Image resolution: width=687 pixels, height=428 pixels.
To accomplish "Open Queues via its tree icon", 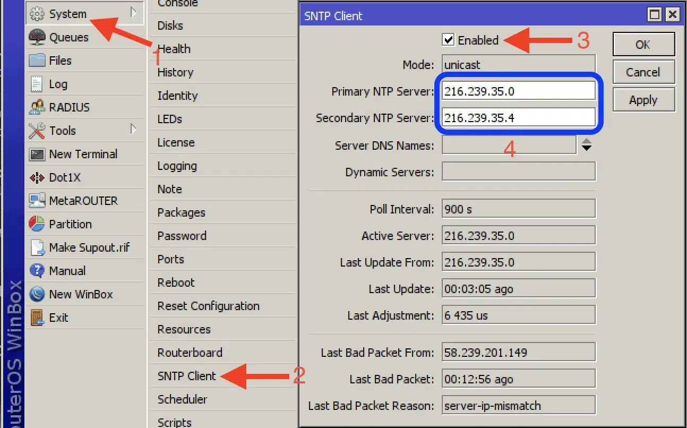I will pos(37,37).
